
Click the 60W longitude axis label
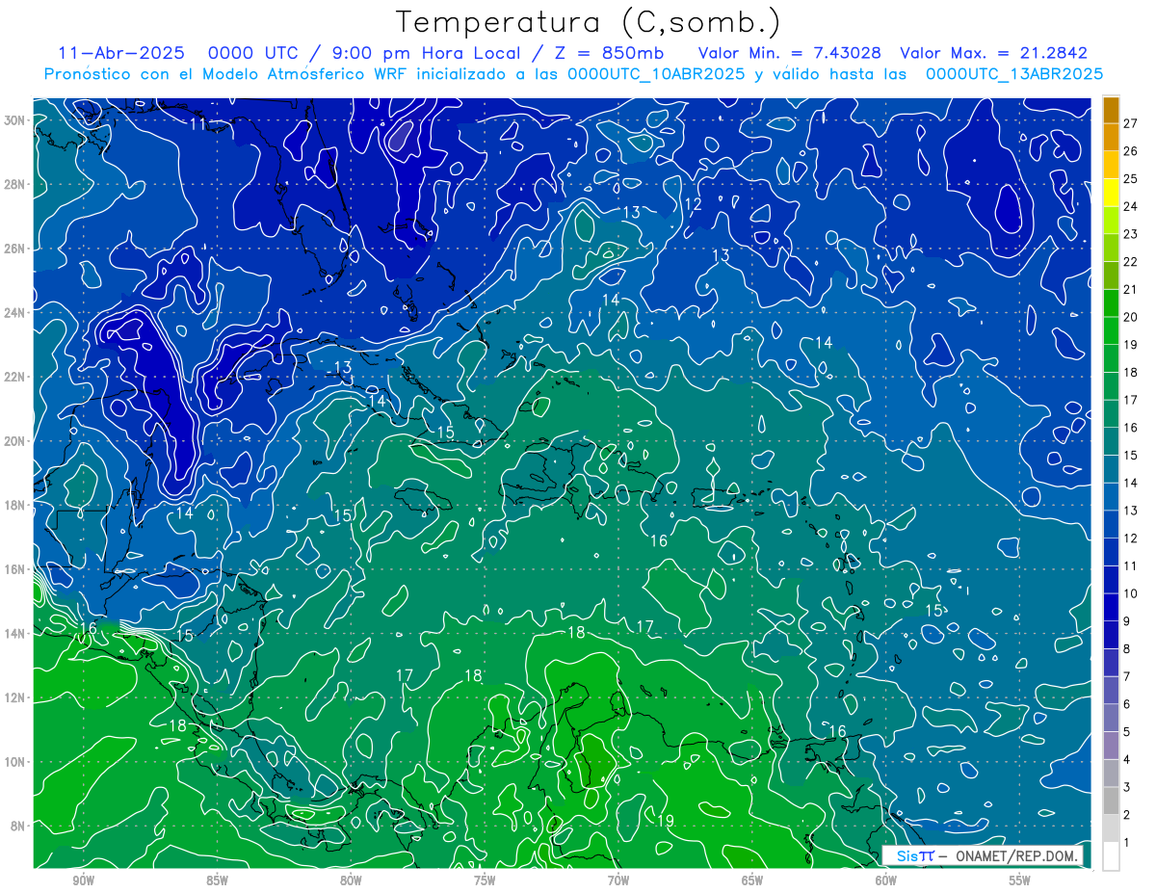886,881
